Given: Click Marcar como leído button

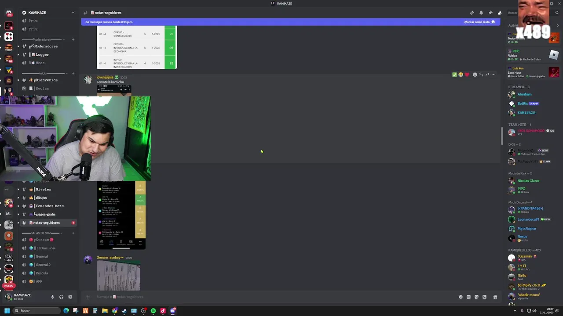Looking at the screenshot, I should click(479, 22).
